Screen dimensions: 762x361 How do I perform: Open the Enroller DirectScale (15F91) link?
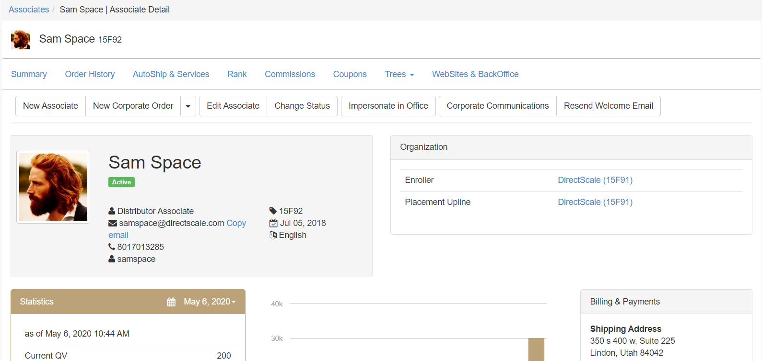click(x=595, y=180)
